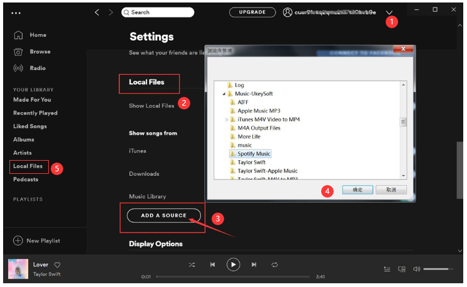
Task: Mute with the speaker icon
Action: tap(416, 269)
